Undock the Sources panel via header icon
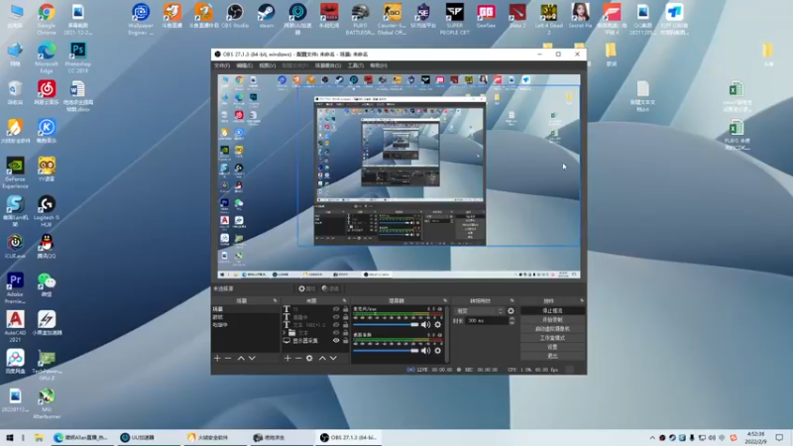This screenshot has width=793, height=446. coord(344,301)
